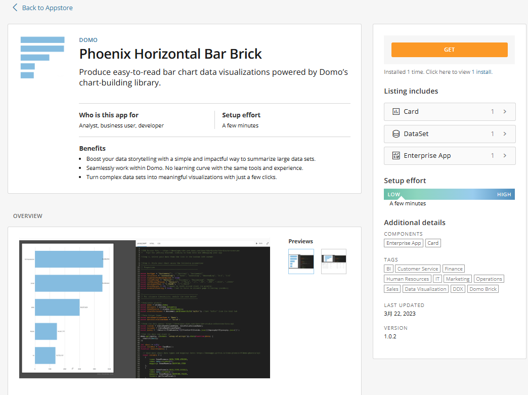Click the orange GET button
The height and width of the screenshot is (395, 528).
[449, 50]
